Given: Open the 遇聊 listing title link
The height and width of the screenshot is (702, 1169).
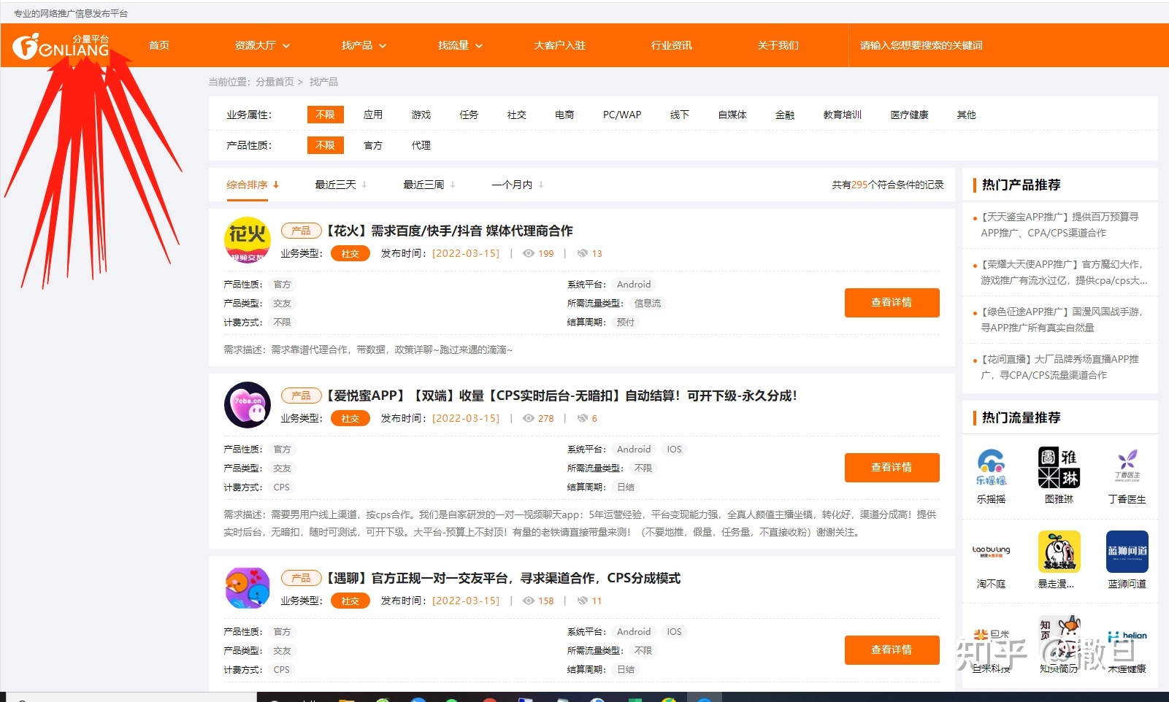Looking at the screenshot, I should point(502,578).
